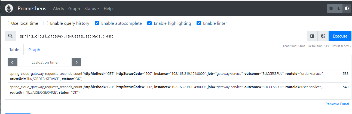Open the Graph nav item in the top bar
352x114 pixels.
pos(74,8)
